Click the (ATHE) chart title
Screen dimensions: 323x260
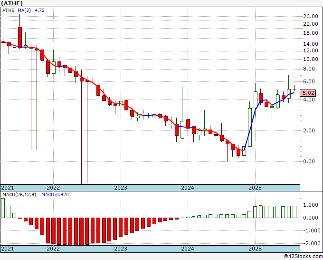coord(12,3)
